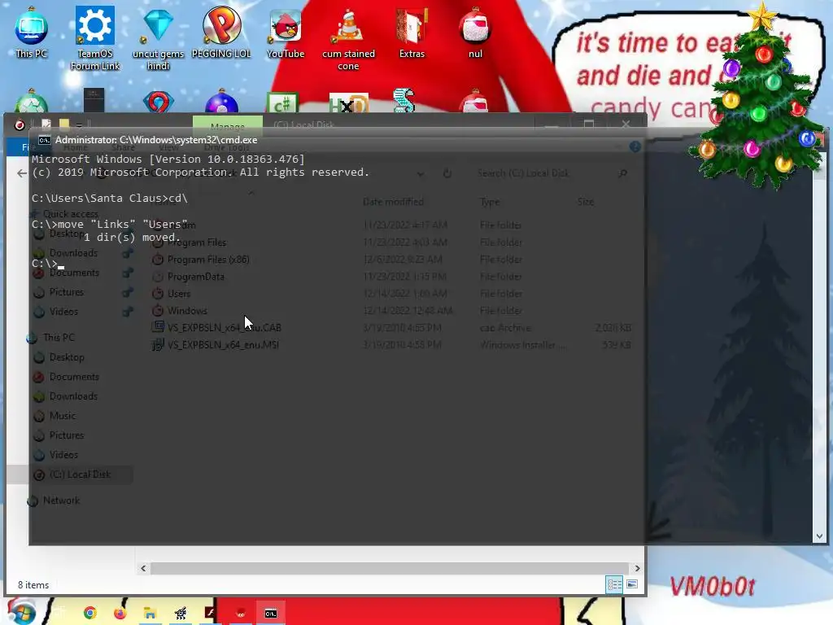
Task: Select the nul desktop icon
Action: point(475,32)
